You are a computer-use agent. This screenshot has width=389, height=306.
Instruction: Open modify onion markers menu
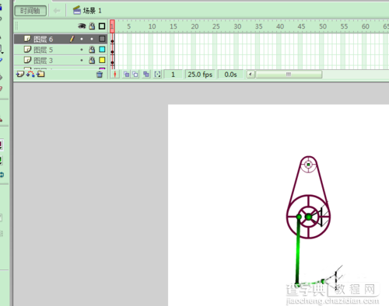click(157, 75)
